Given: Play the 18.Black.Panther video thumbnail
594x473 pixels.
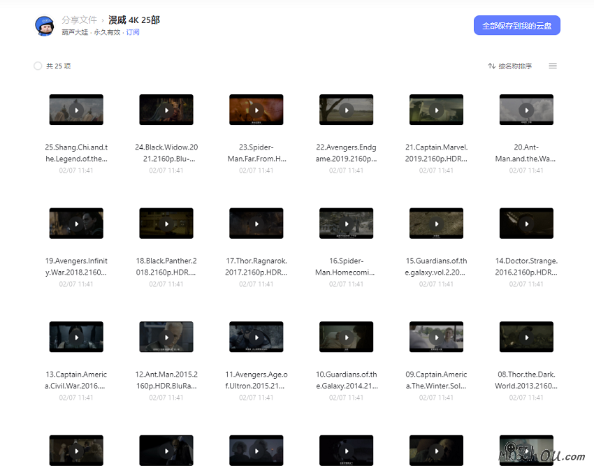Looking at the screenshot, I should click(x=166, y=224).
